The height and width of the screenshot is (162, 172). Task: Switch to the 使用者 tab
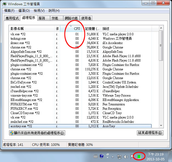[86, 18]
